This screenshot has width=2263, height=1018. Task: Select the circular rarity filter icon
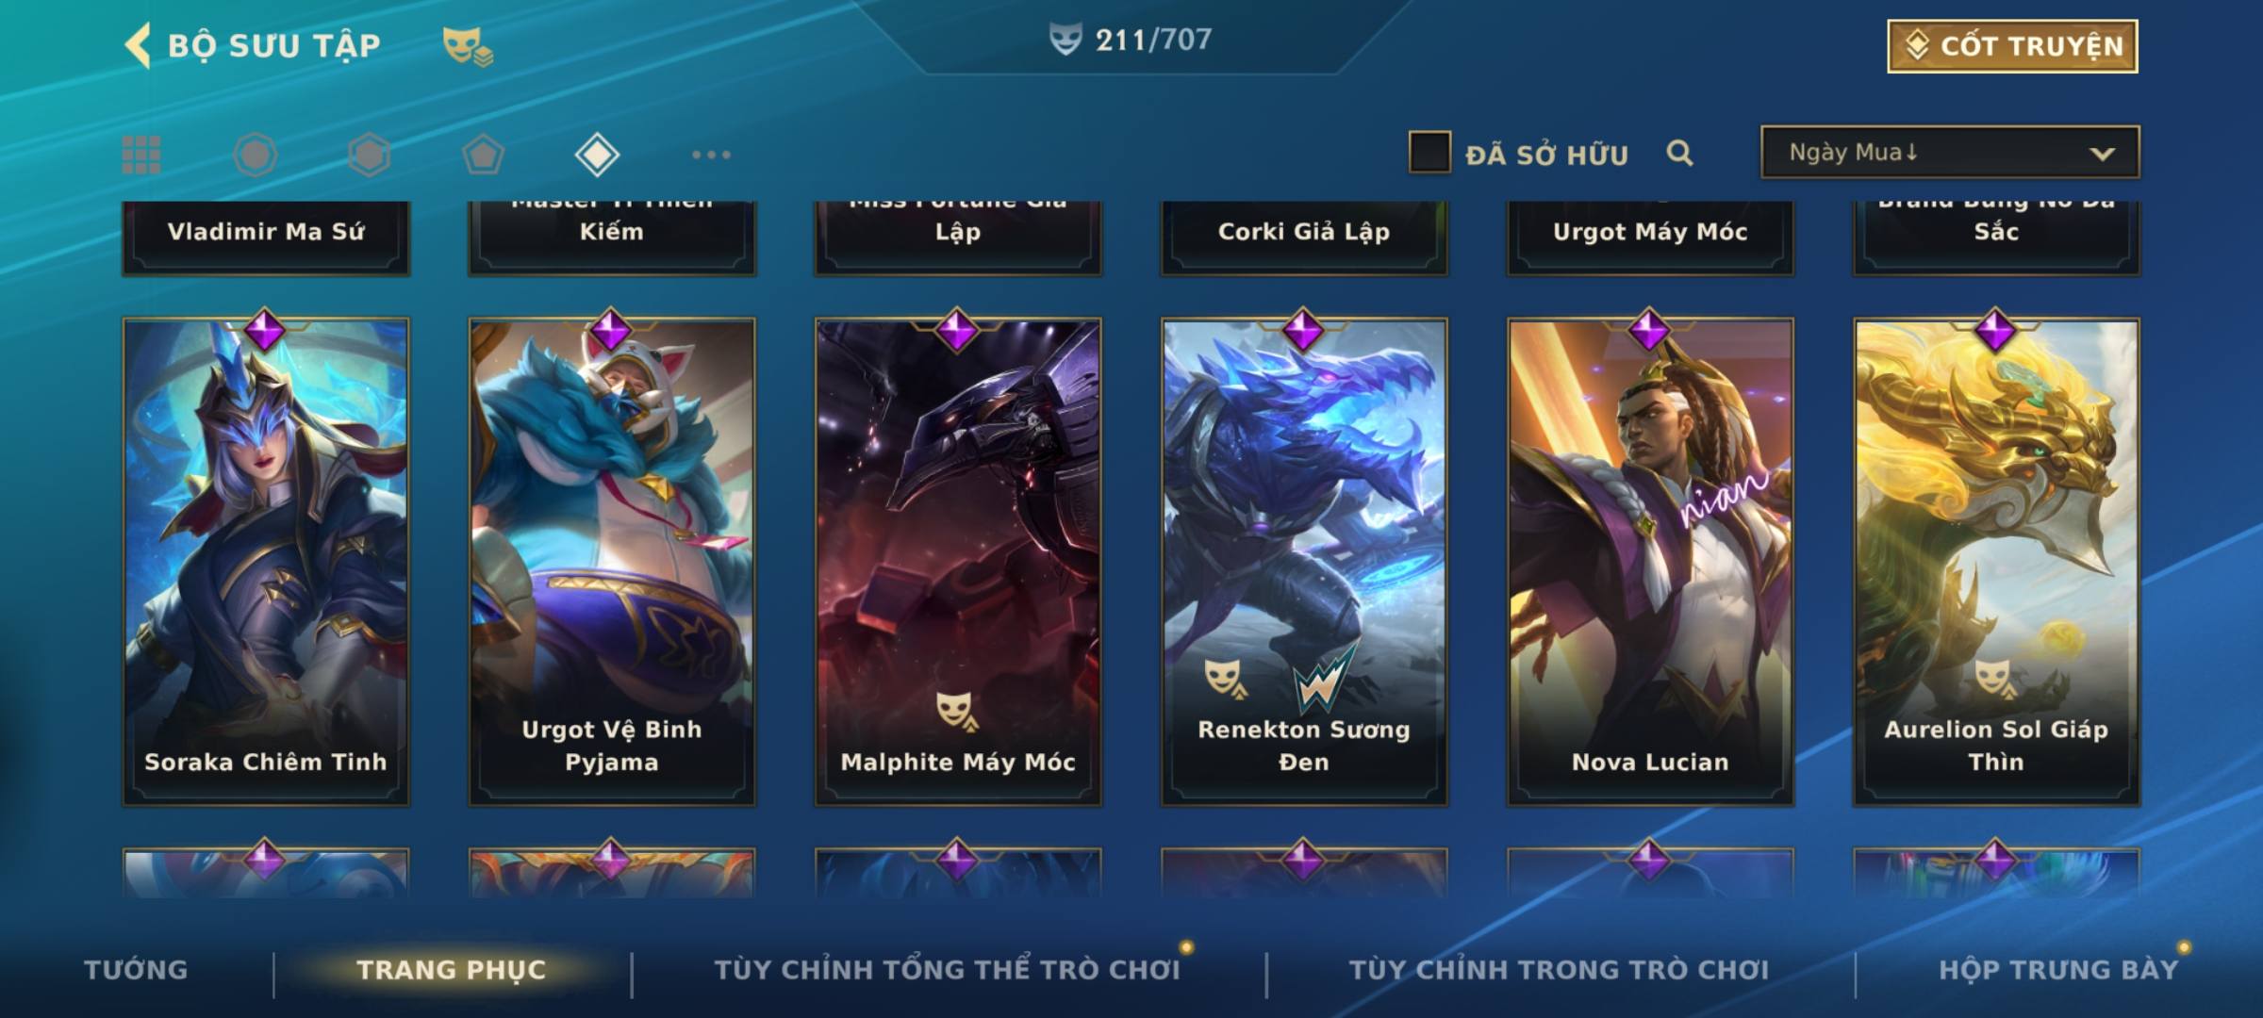pos(256,155)
